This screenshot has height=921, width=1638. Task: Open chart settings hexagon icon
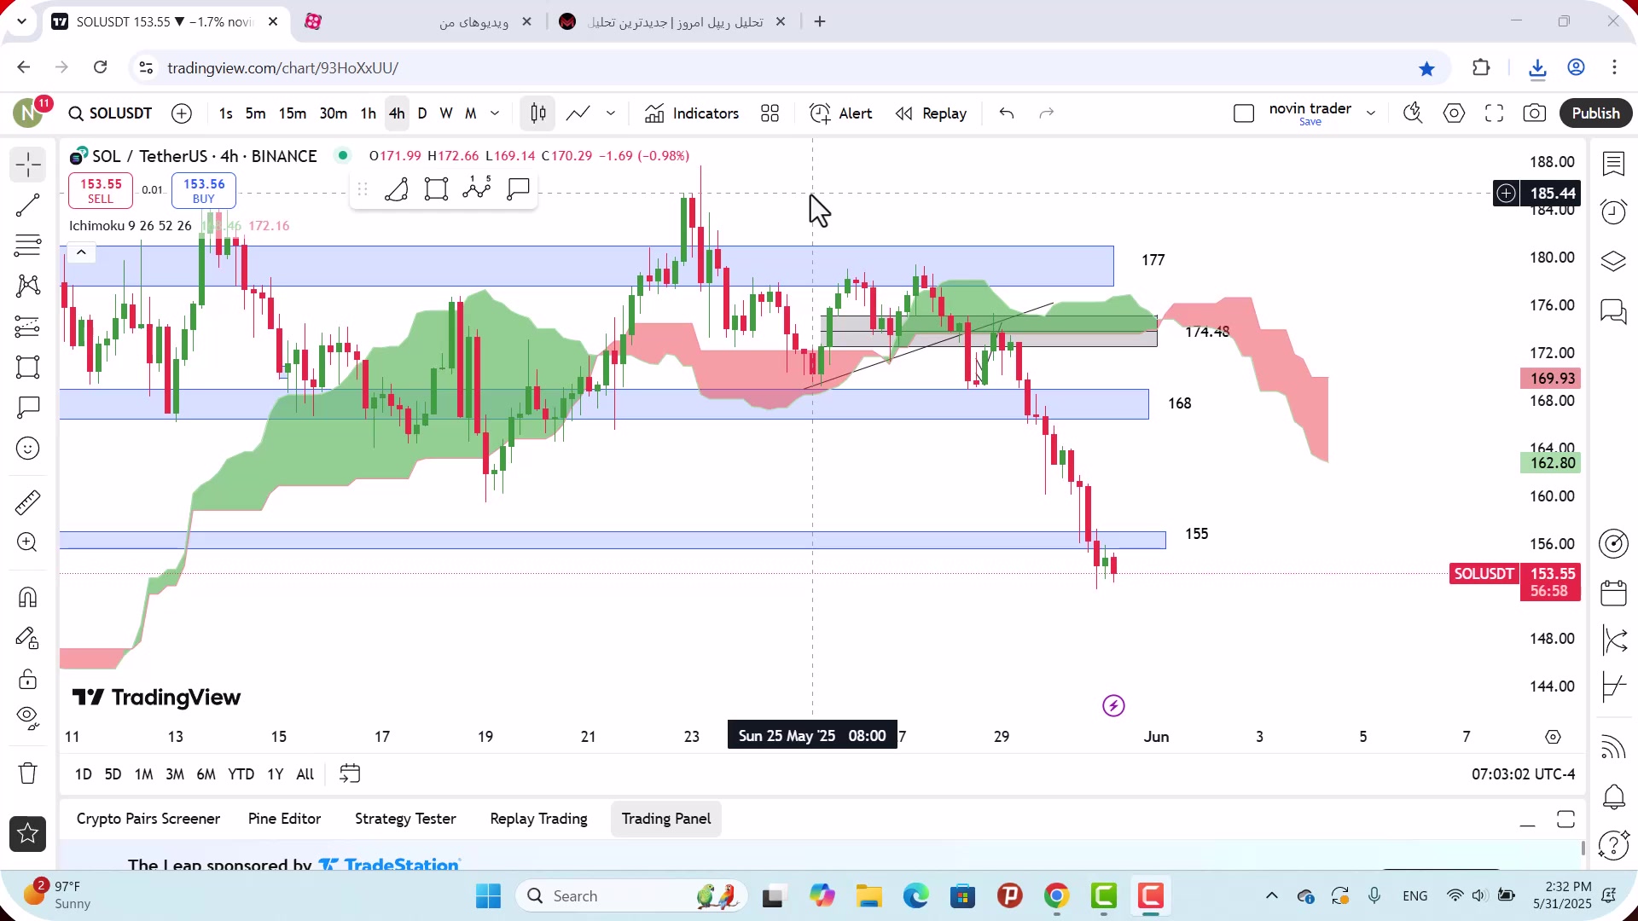point(1455,113)
